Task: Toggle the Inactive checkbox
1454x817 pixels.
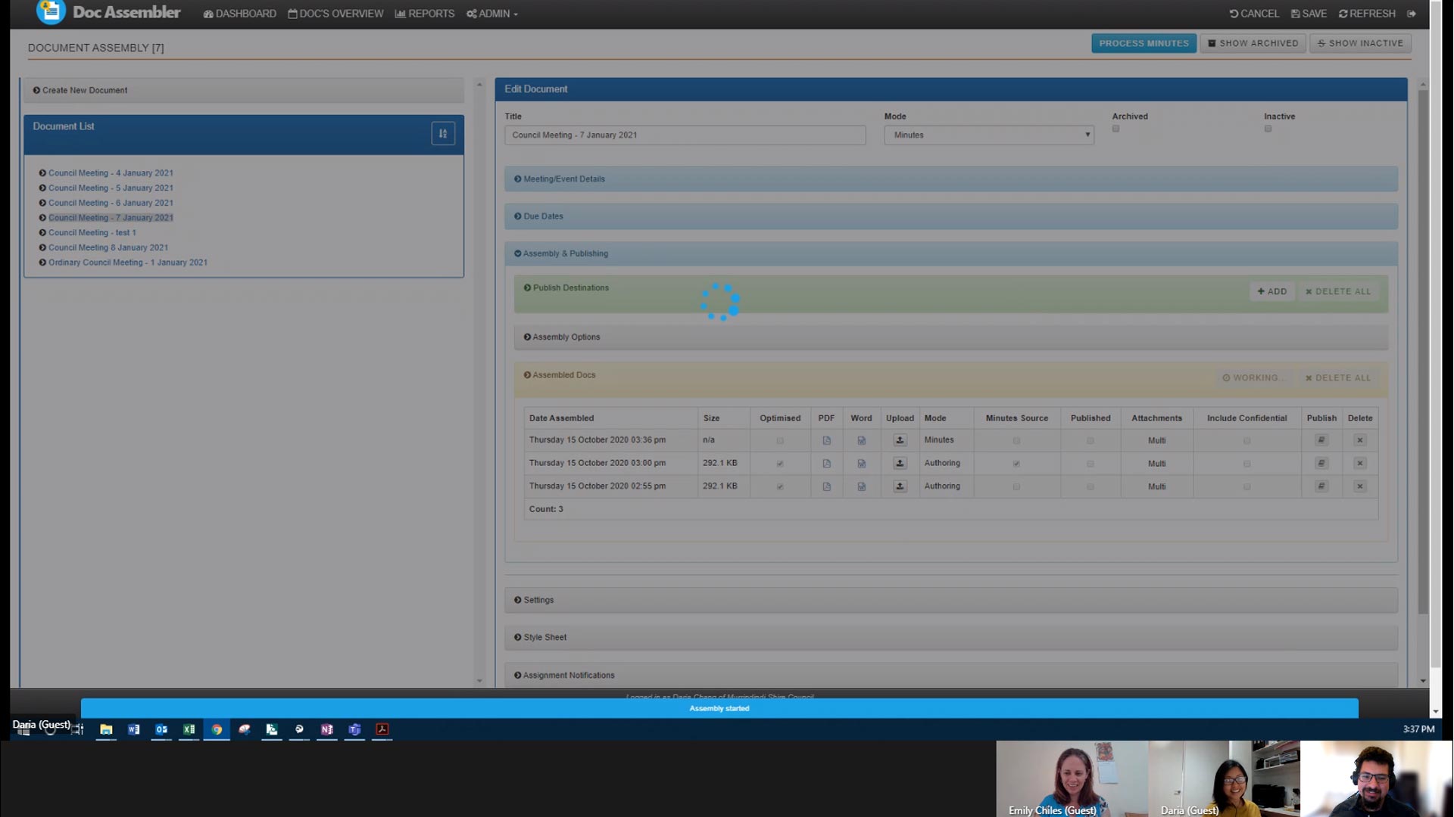Action: click(x=1268, y=129)
